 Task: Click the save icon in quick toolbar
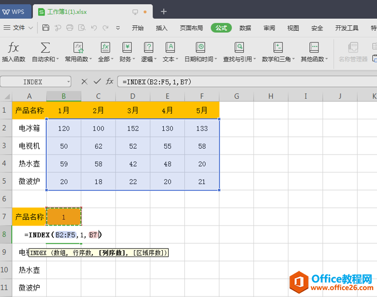coord(46,28)
